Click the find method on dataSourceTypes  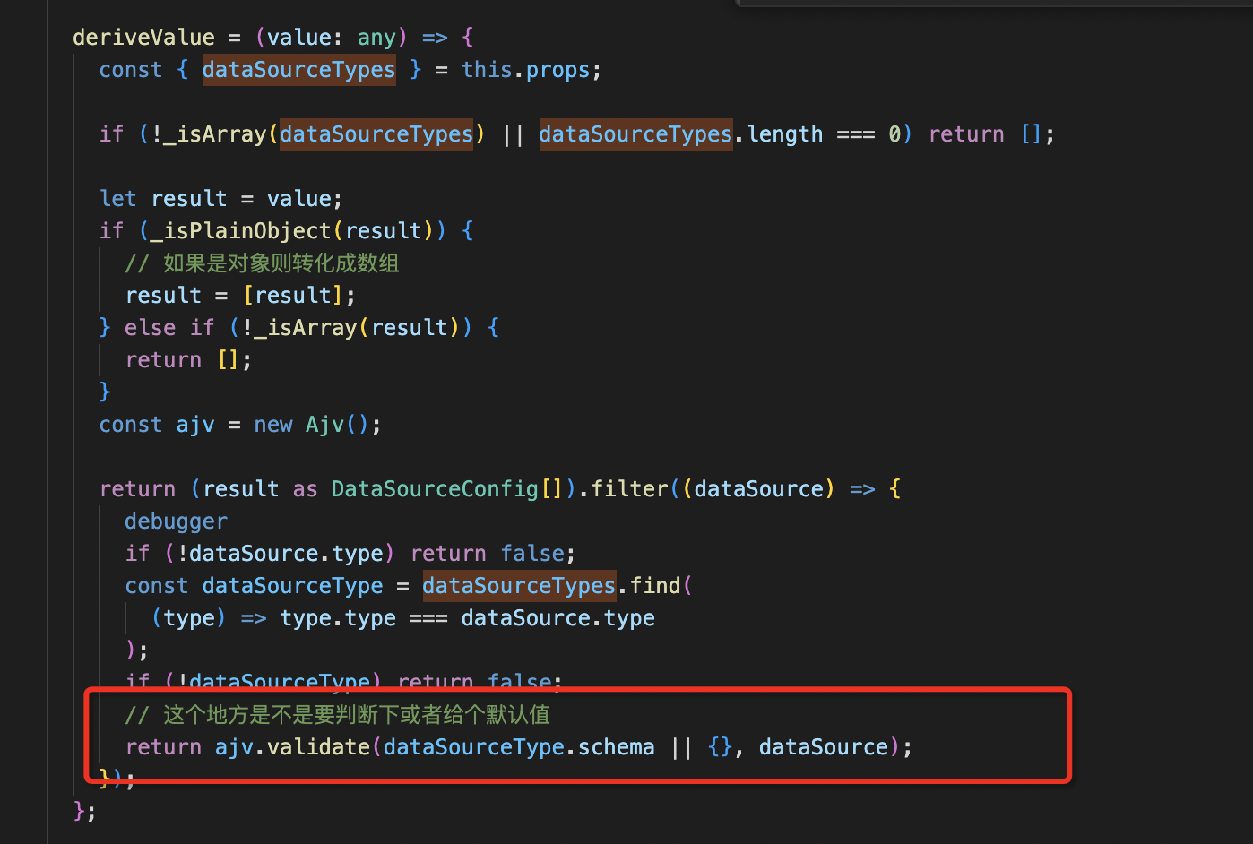point(657,585)
